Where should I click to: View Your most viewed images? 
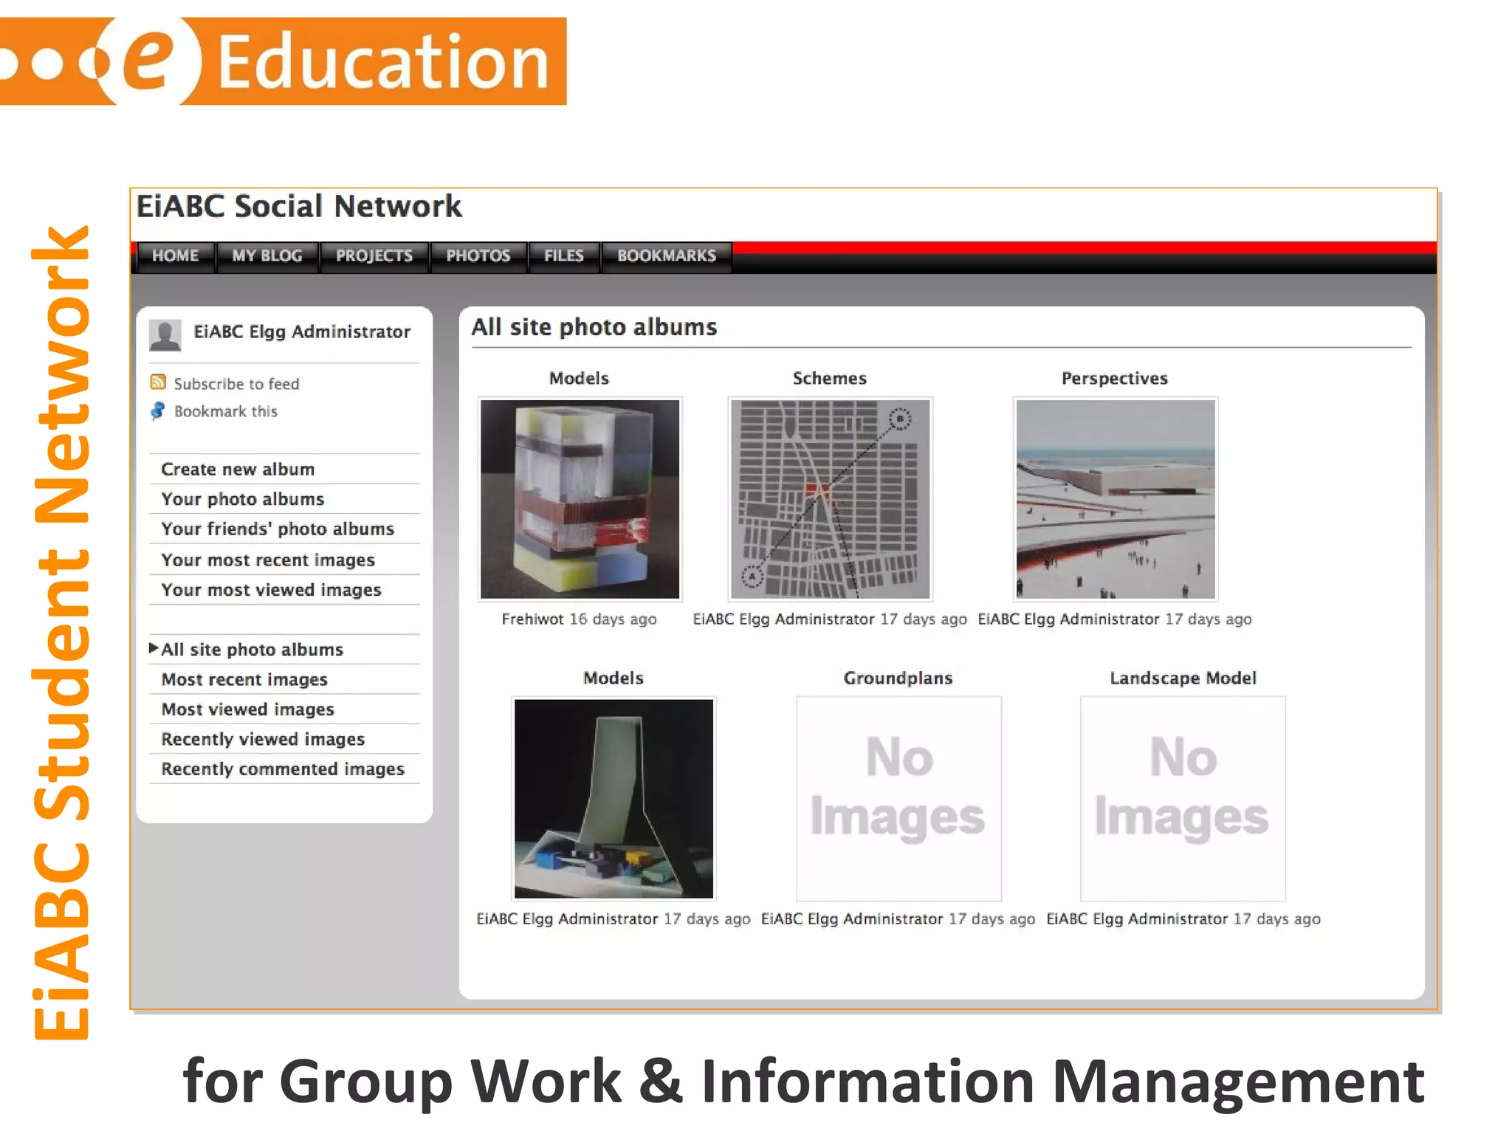[x=271, y=590]
